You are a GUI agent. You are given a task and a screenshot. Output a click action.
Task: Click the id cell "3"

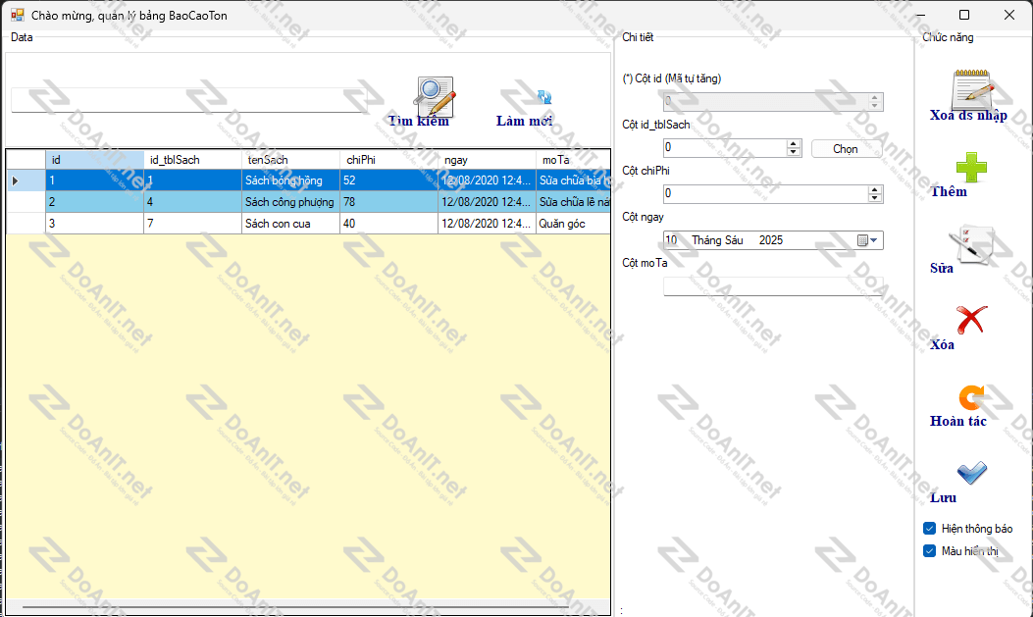(95, 224)
